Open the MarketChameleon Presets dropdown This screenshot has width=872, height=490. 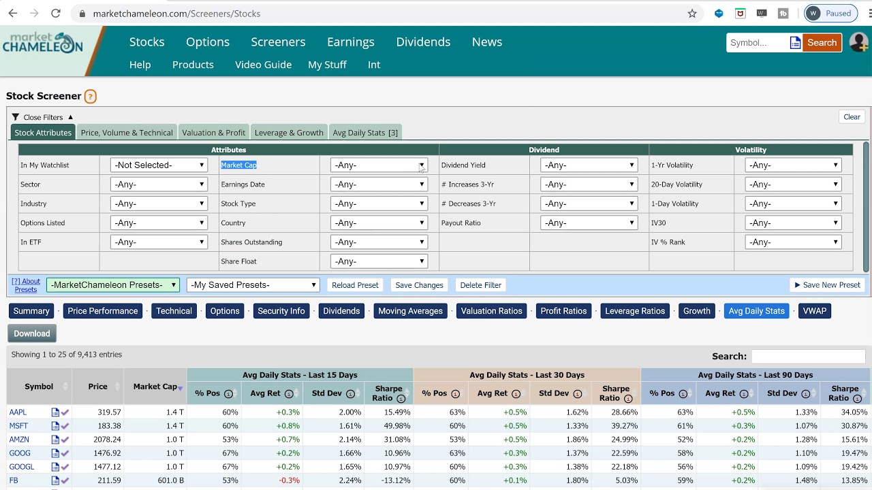click(113, 285)
